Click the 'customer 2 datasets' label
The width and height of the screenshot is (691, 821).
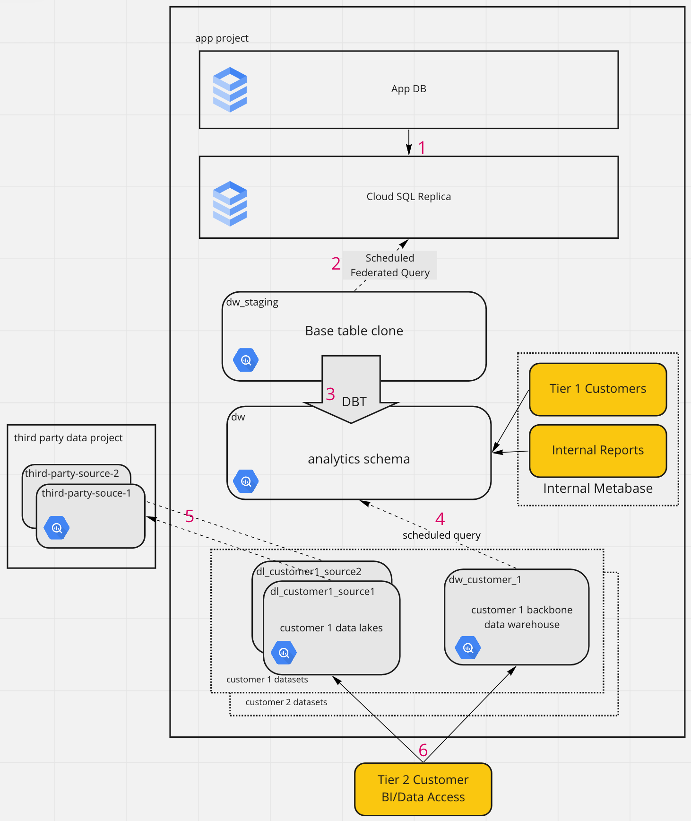pos(286,702)
